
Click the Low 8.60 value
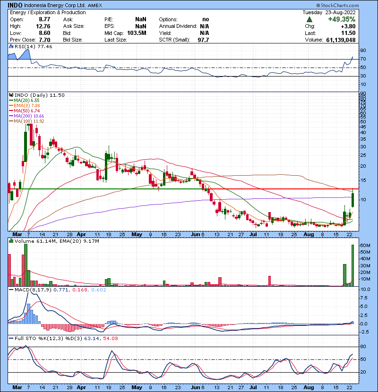click(x=44, y=33)
